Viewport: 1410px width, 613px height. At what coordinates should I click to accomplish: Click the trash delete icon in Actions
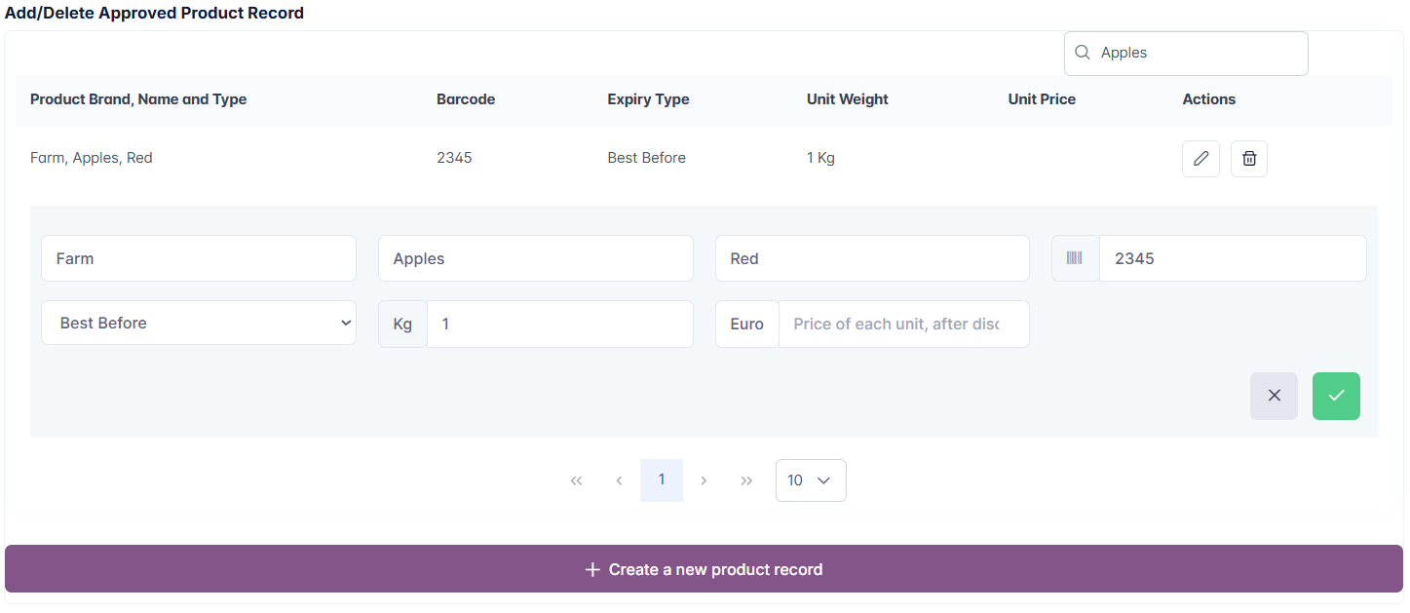(x=1248, y=159)
